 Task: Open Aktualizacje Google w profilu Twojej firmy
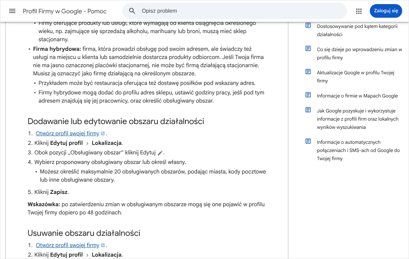point(355,77)
